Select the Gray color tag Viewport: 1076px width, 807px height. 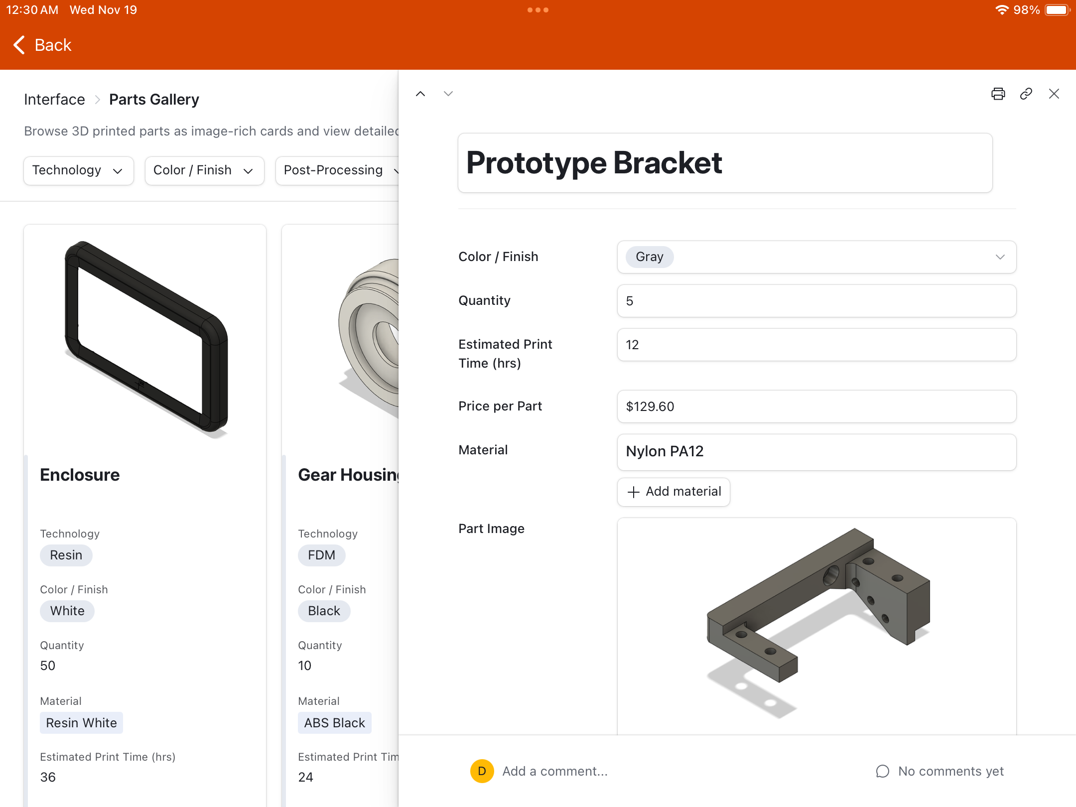(649, 257)
